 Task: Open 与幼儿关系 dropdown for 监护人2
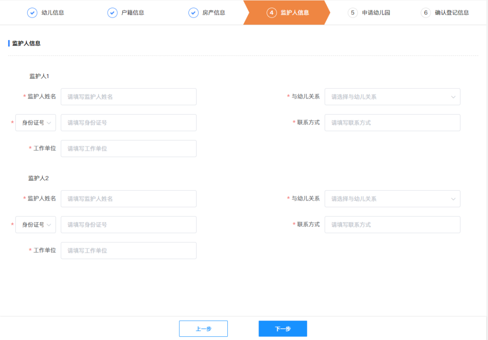point(392,199)
